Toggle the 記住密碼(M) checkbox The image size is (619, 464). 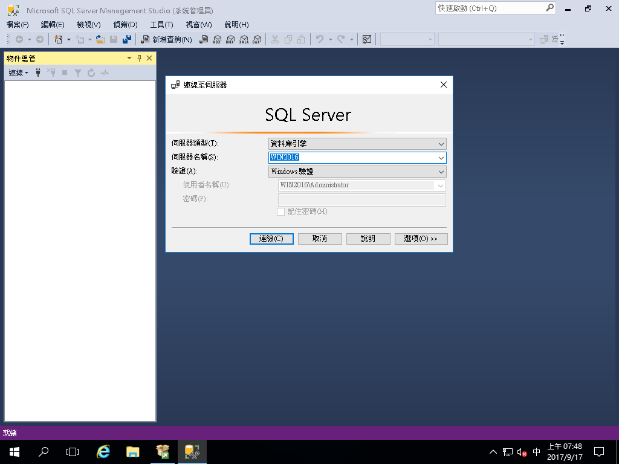pyautogui.click(x=280, y=212)
